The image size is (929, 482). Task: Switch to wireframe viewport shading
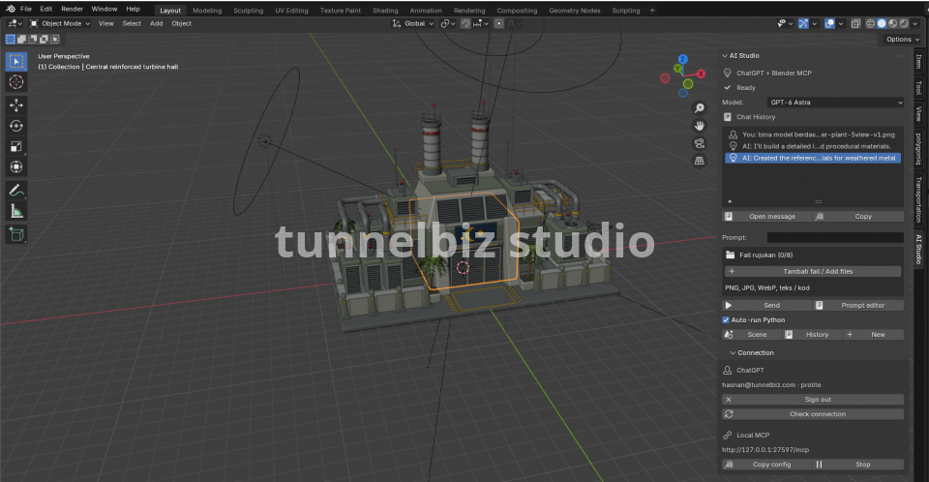click(870, 24)
